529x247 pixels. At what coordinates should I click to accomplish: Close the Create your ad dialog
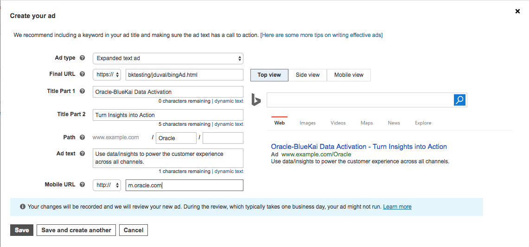point(517,11)
